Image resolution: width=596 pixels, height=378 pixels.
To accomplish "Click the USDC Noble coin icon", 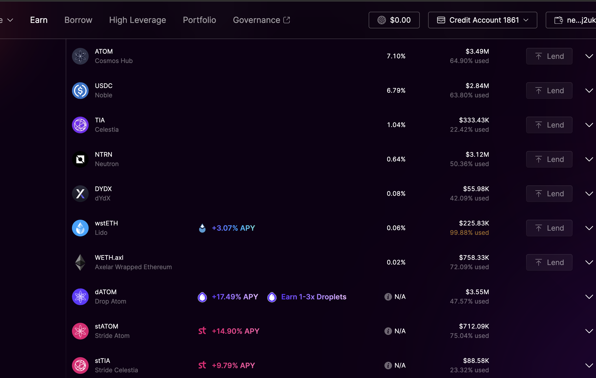I will [x=80, y=91].
